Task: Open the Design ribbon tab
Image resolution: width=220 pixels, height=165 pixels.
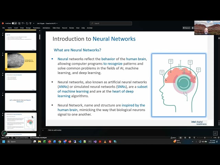Action: (28, 28)
